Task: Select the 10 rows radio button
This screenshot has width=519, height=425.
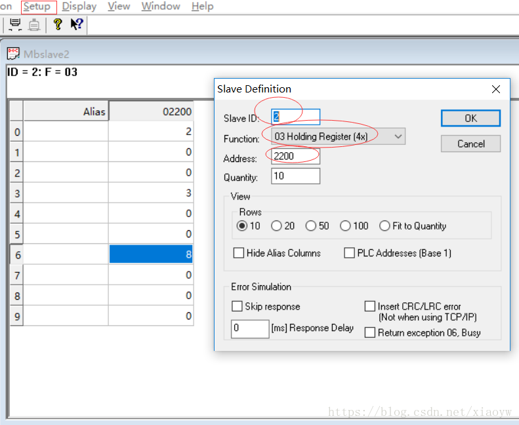Action: point(242,226)
